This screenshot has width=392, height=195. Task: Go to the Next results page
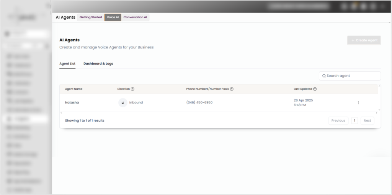(x=367, y=121)
